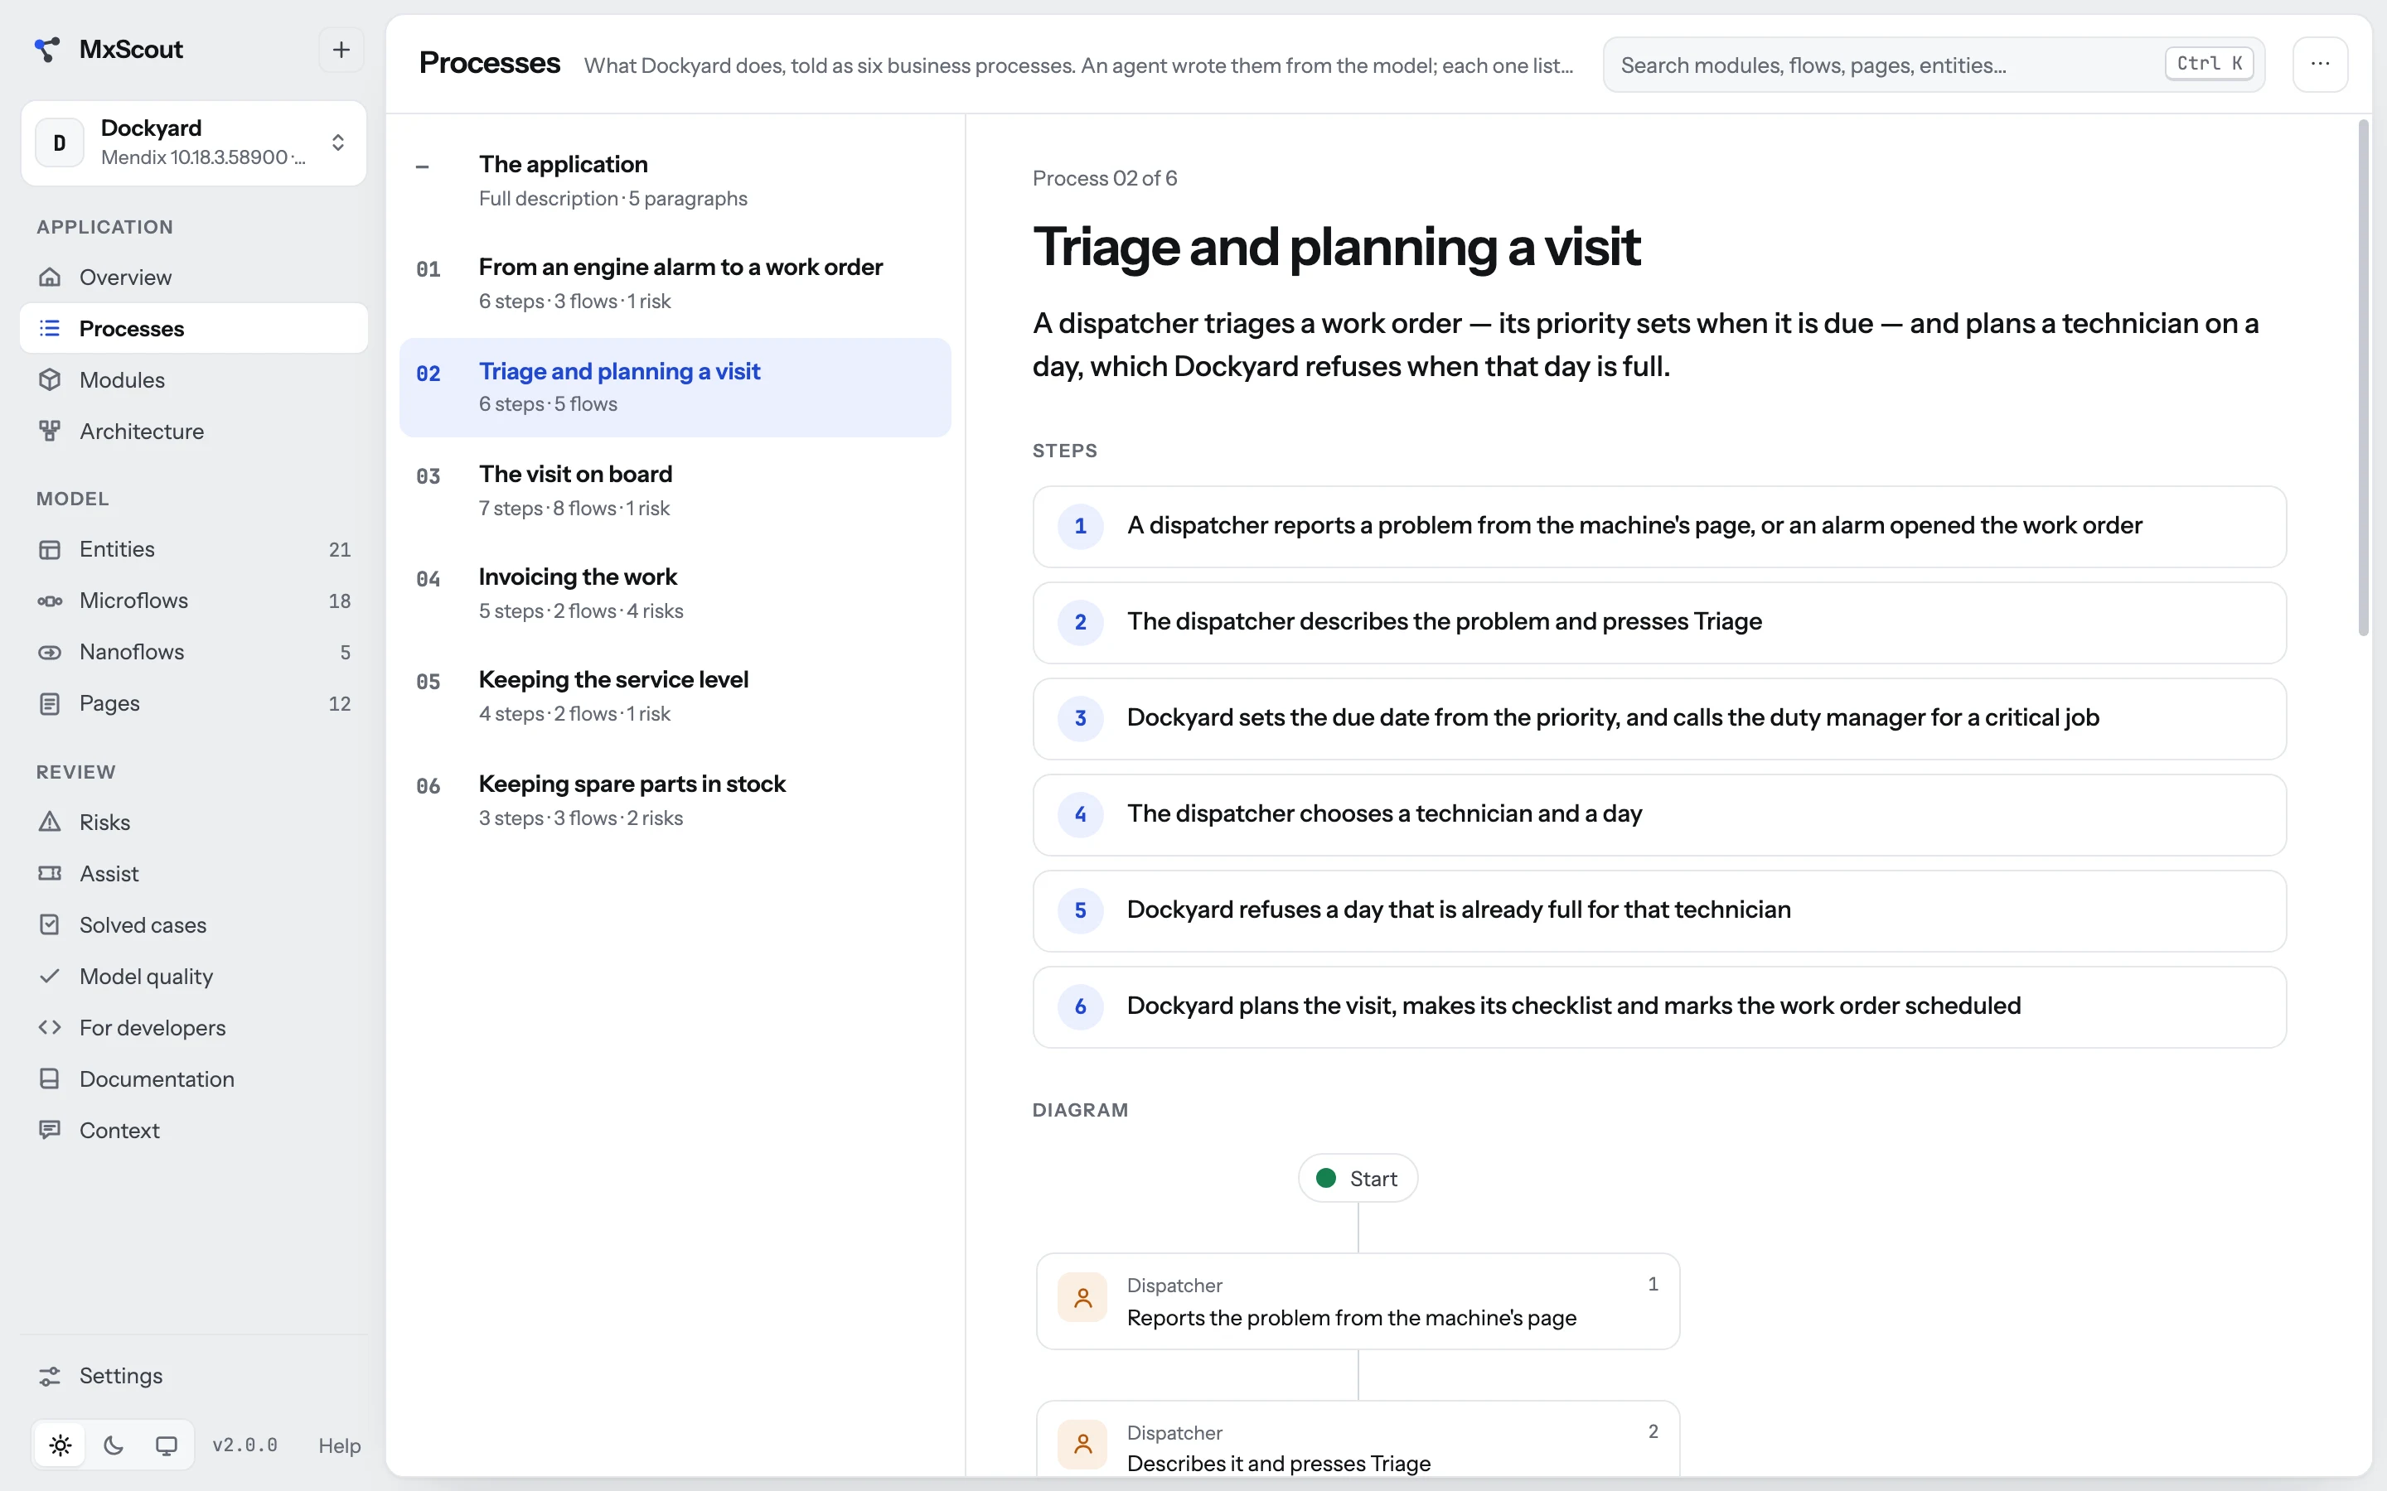This screenshot has height=1491, width=2387.
Task: Click the Assist icon in sidebar
Action: 50,874
